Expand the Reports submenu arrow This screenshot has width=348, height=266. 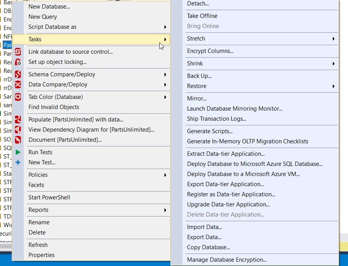tap(165, 210)
